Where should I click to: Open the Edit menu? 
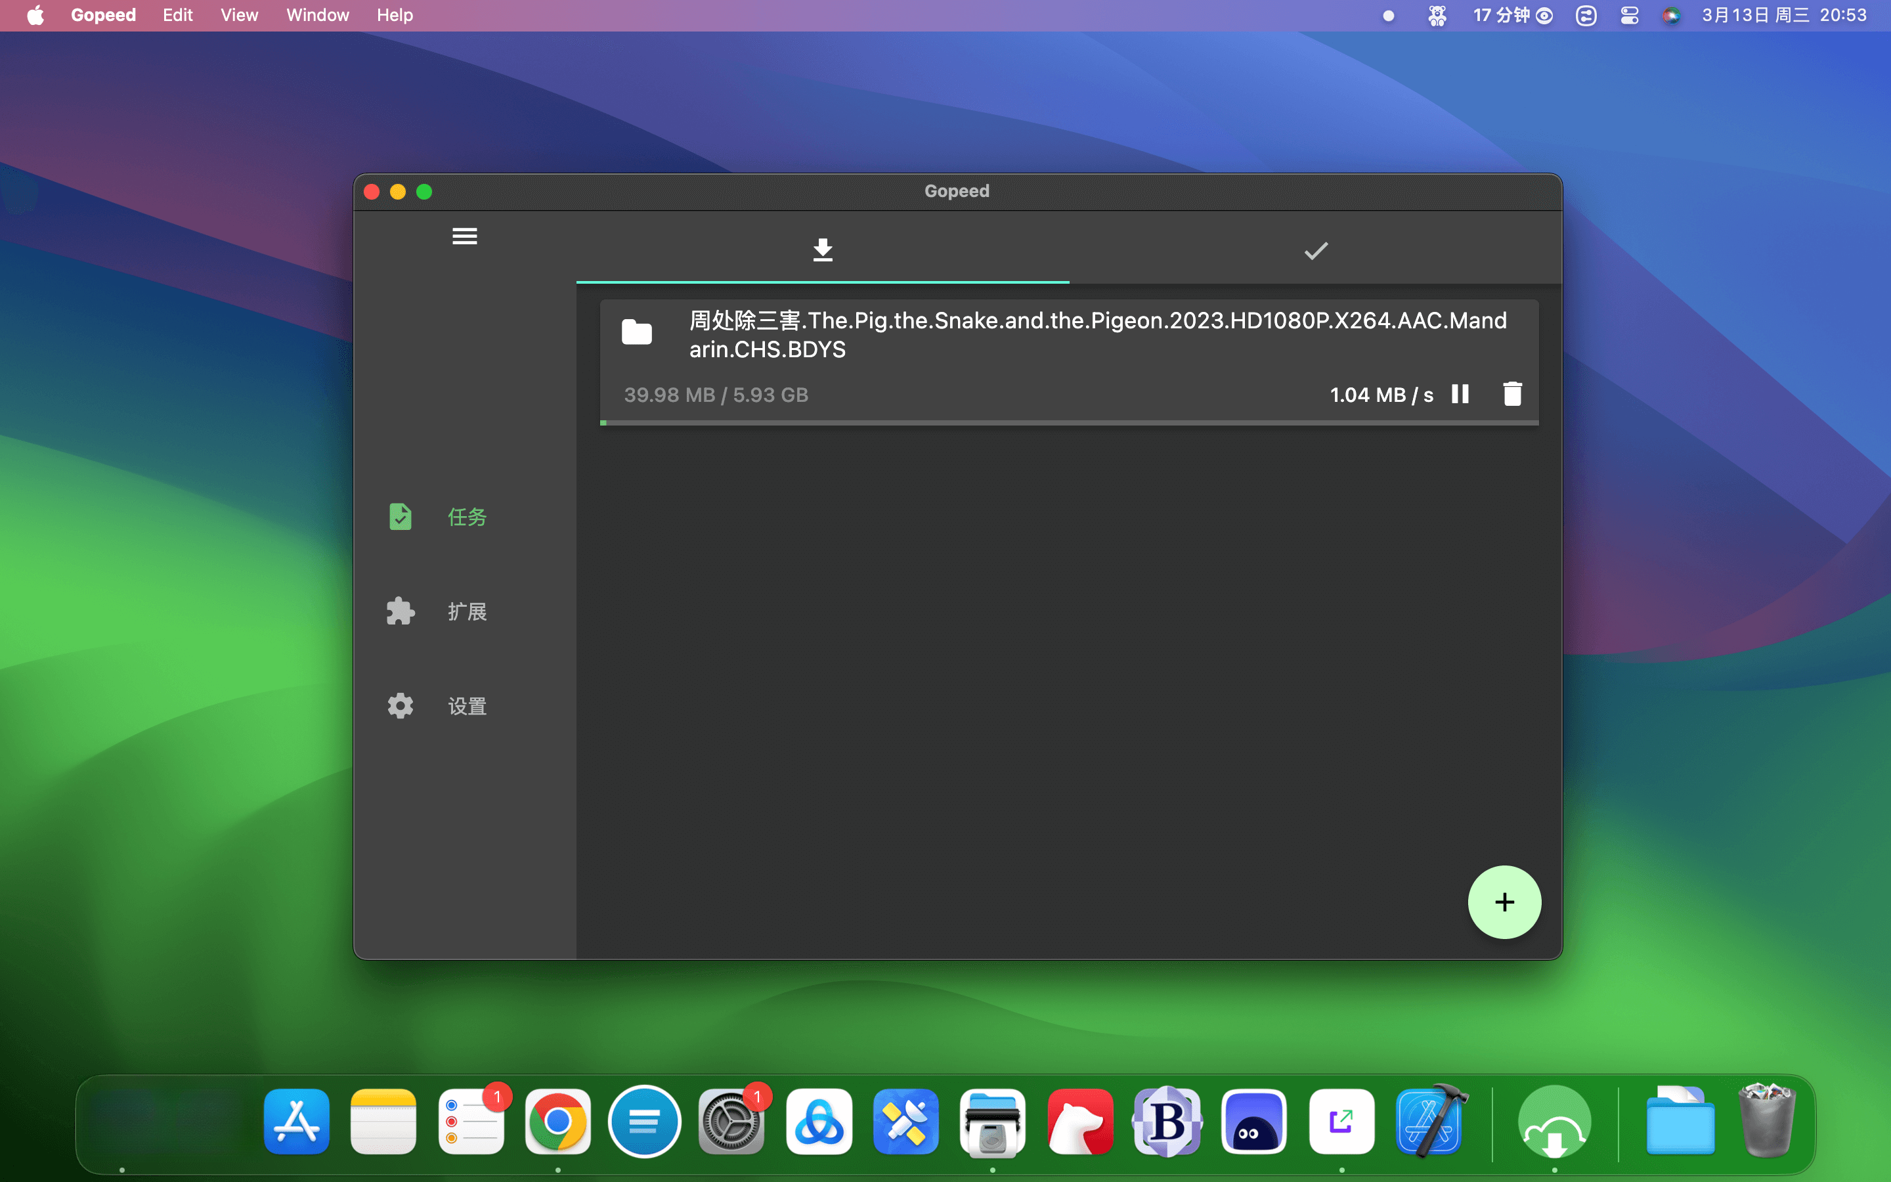click(x=177, y=15)
